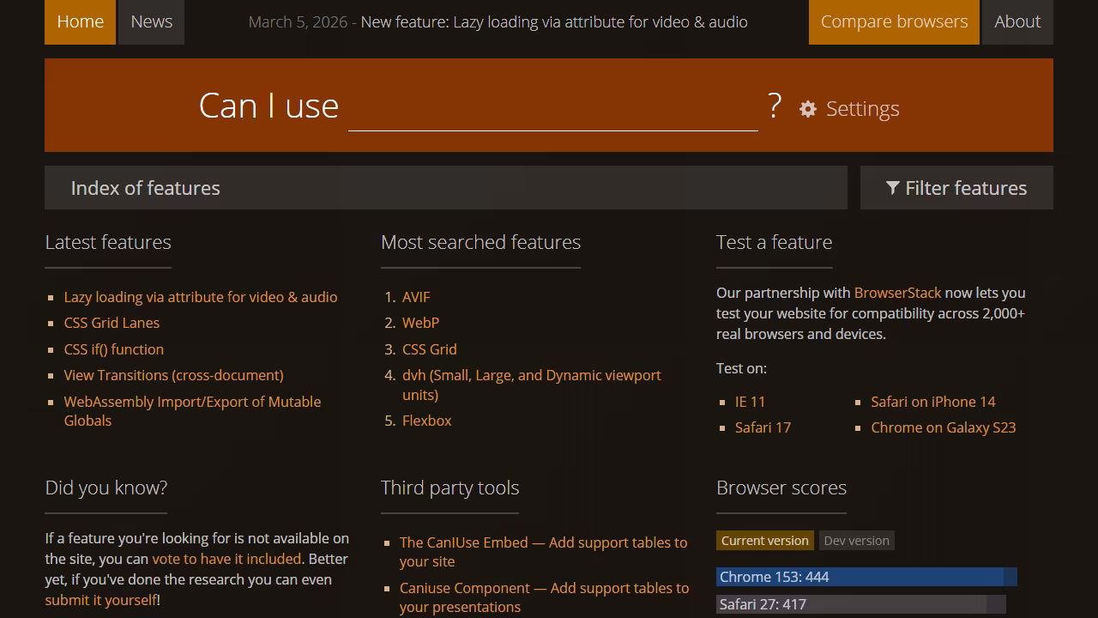Screen dimensions: 1098x618
Task: Click the Safari 27 score bar
Action: pos(860,604)
